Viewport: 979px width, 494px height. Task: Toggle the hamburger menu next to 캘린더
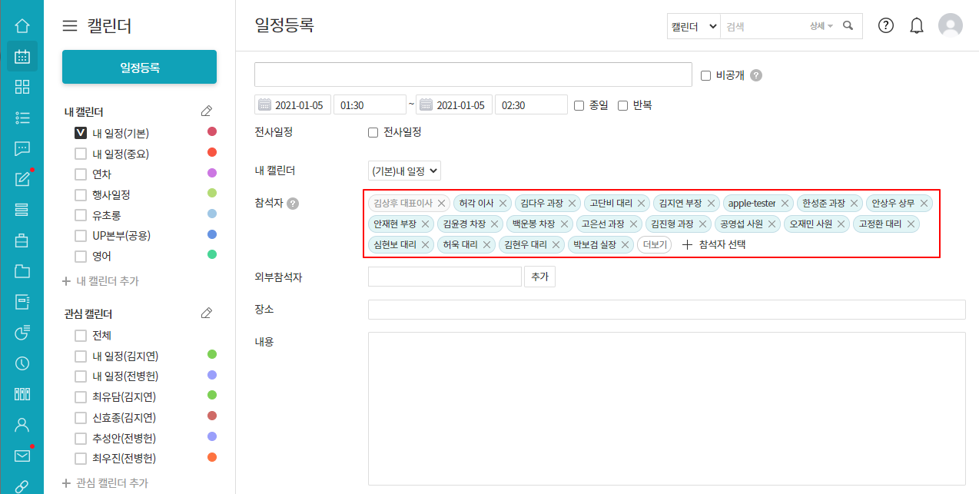tap(70, 26)
